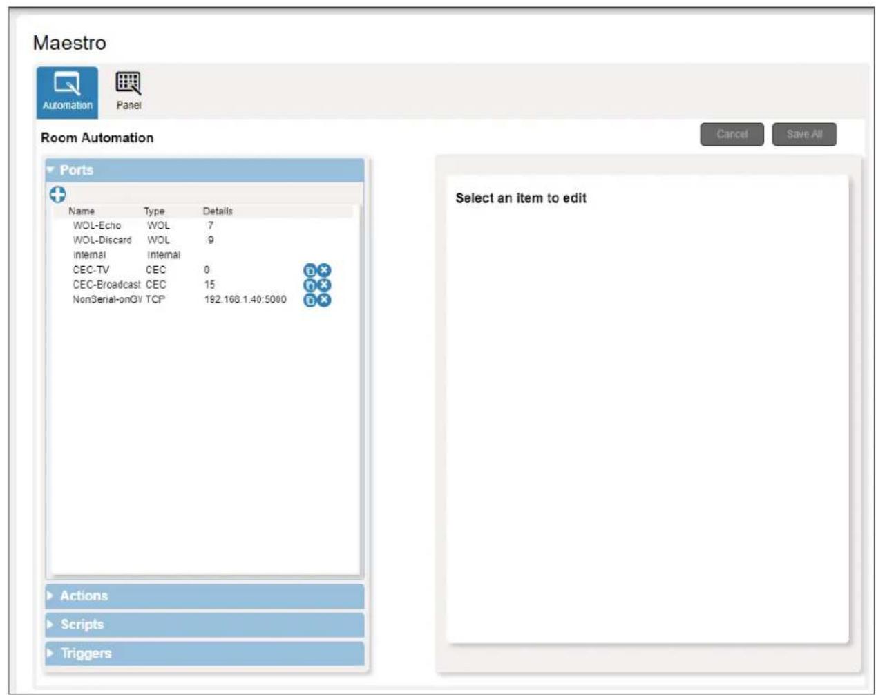Click the Cancel button
Image resolution: width=876 pixels, height=695 pixels.
click(x=732, y=134)
